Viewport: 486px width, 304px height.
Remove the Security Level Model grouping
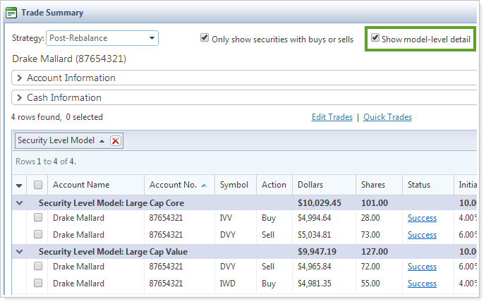tap(116, 141)
